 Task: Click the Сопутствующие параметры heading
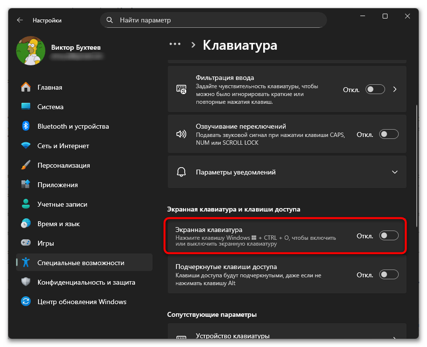[212, 314]
